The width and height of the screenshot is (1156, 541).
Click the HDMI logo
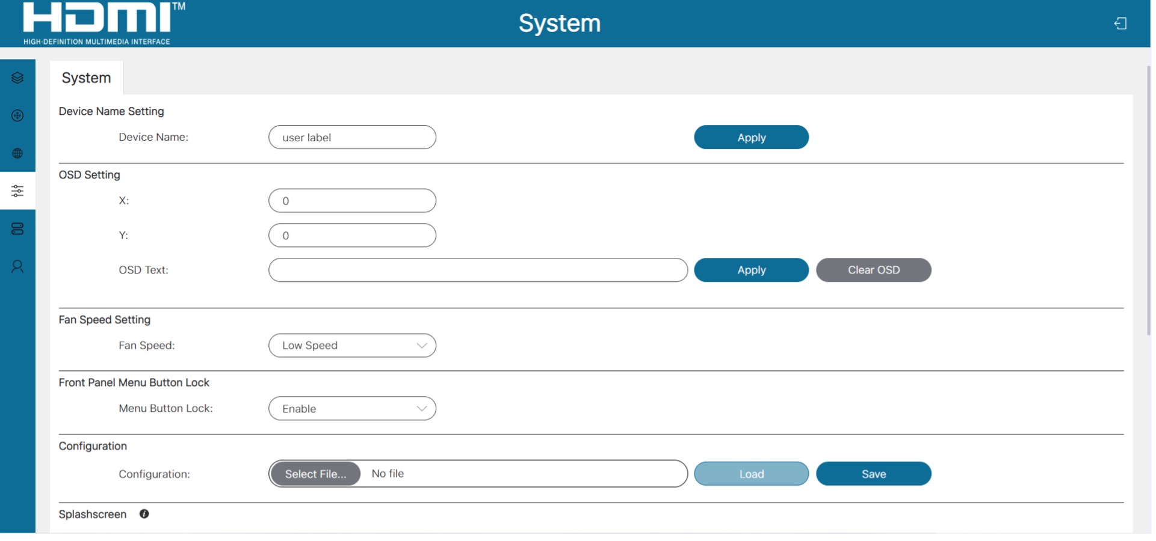pyautogui.click(x=104, y=23)
